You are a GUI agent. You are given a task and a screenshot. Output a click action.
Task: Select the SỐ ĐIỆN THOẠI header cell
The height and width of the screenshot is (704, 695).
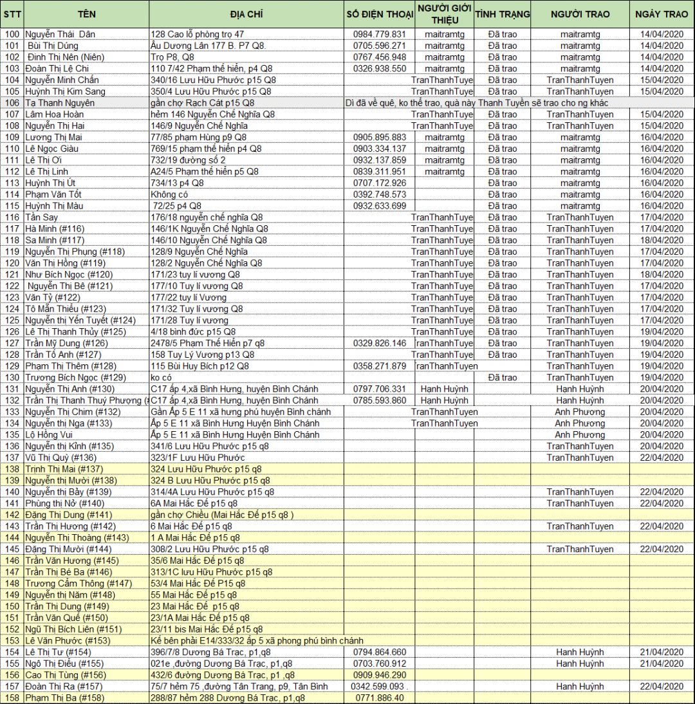coord(379,14)
